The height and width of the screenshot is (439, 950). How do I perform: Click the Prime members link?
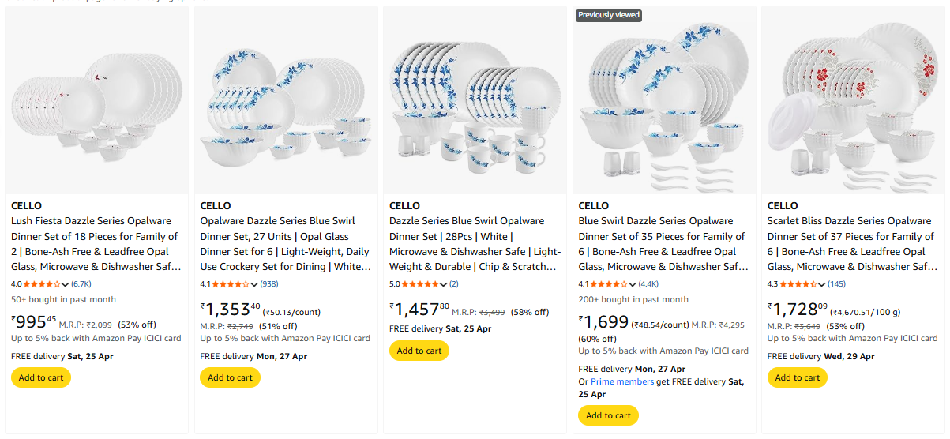(x=622, y=382)
